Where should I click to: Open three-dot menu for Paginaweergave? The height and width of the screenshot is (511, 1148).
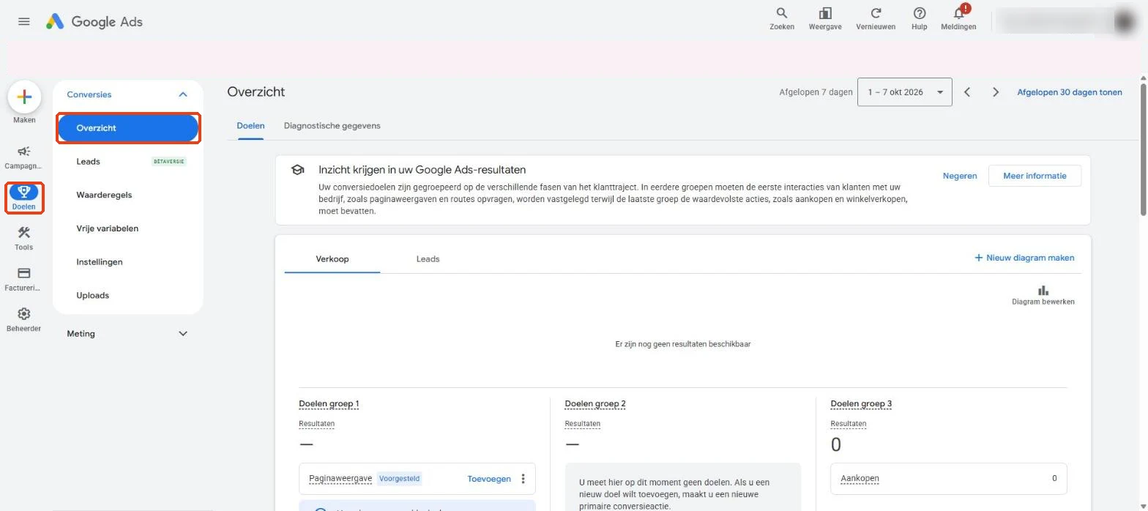[523, 479]
